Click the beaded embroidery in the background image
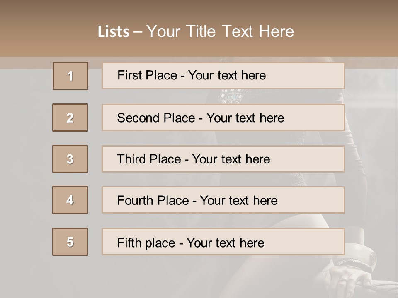 [x=232, y=96]
